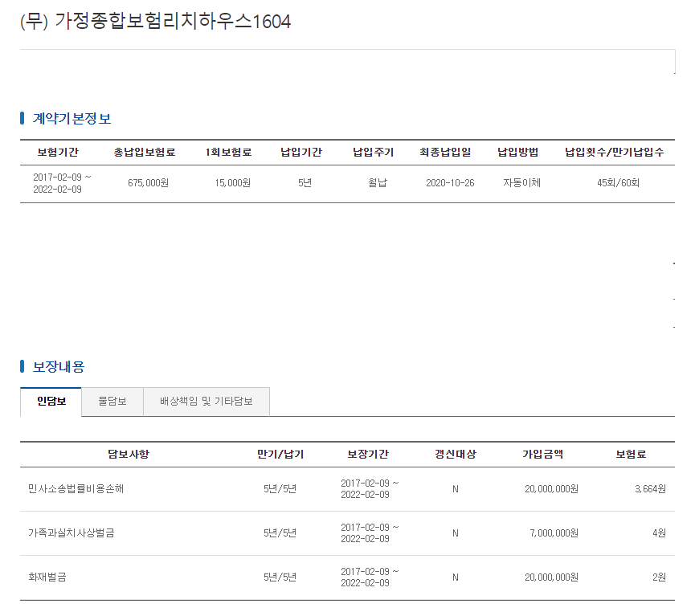Click the 만기/납기 column header

point(280,455)
